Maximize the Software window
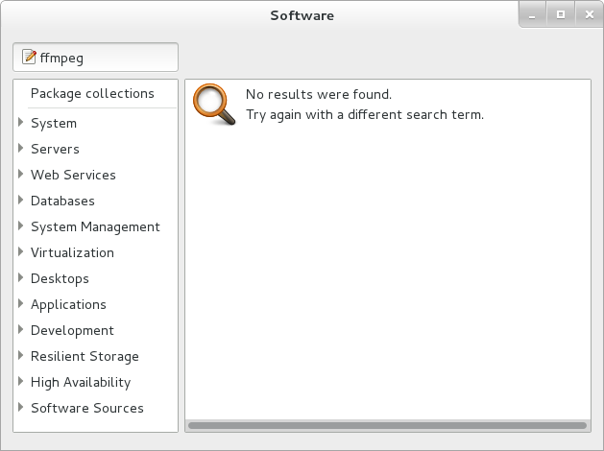This screenshot has height=451, width=604. 562,13
